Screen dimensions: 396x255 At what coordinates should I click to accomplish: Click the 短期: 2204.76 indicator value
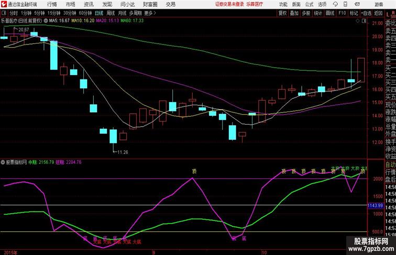click(x=69, y=162)
